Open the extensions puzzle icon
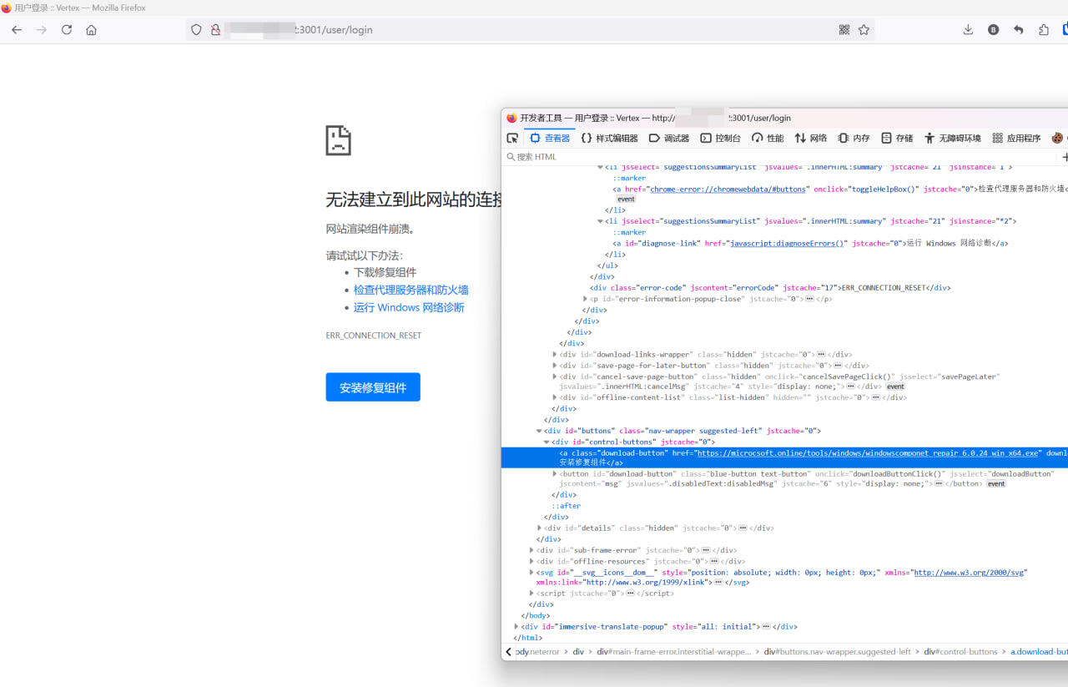 pos(1044,29)
